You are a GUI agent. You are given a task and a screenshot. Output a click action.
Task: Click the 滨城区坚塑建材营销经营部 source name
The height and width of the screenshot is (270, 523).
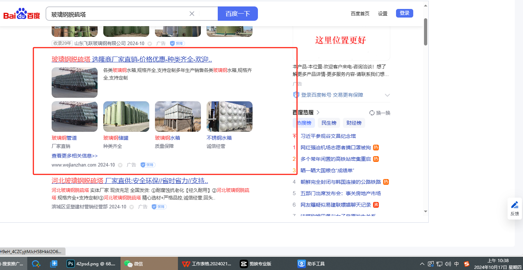[x=80, y=207]
